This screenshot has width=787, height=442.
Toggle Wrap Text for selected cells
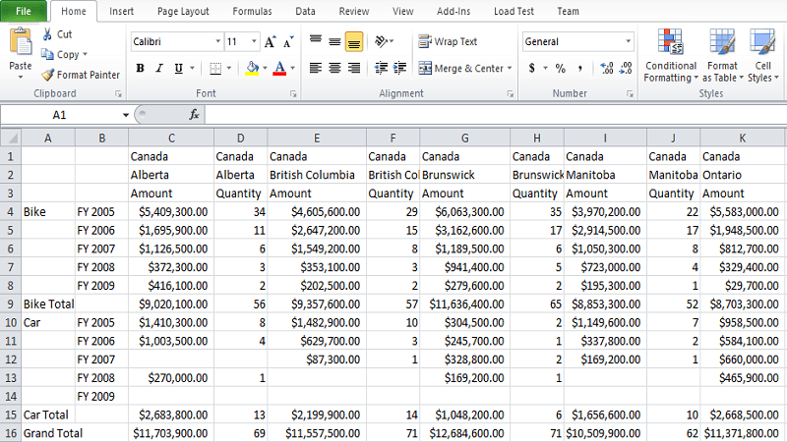point(448,42)
